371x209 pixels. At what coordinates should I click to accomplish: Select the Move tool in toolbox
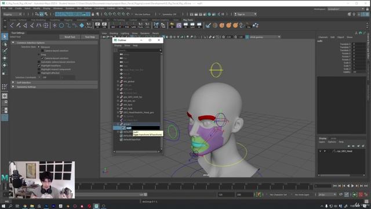point(5,58)
